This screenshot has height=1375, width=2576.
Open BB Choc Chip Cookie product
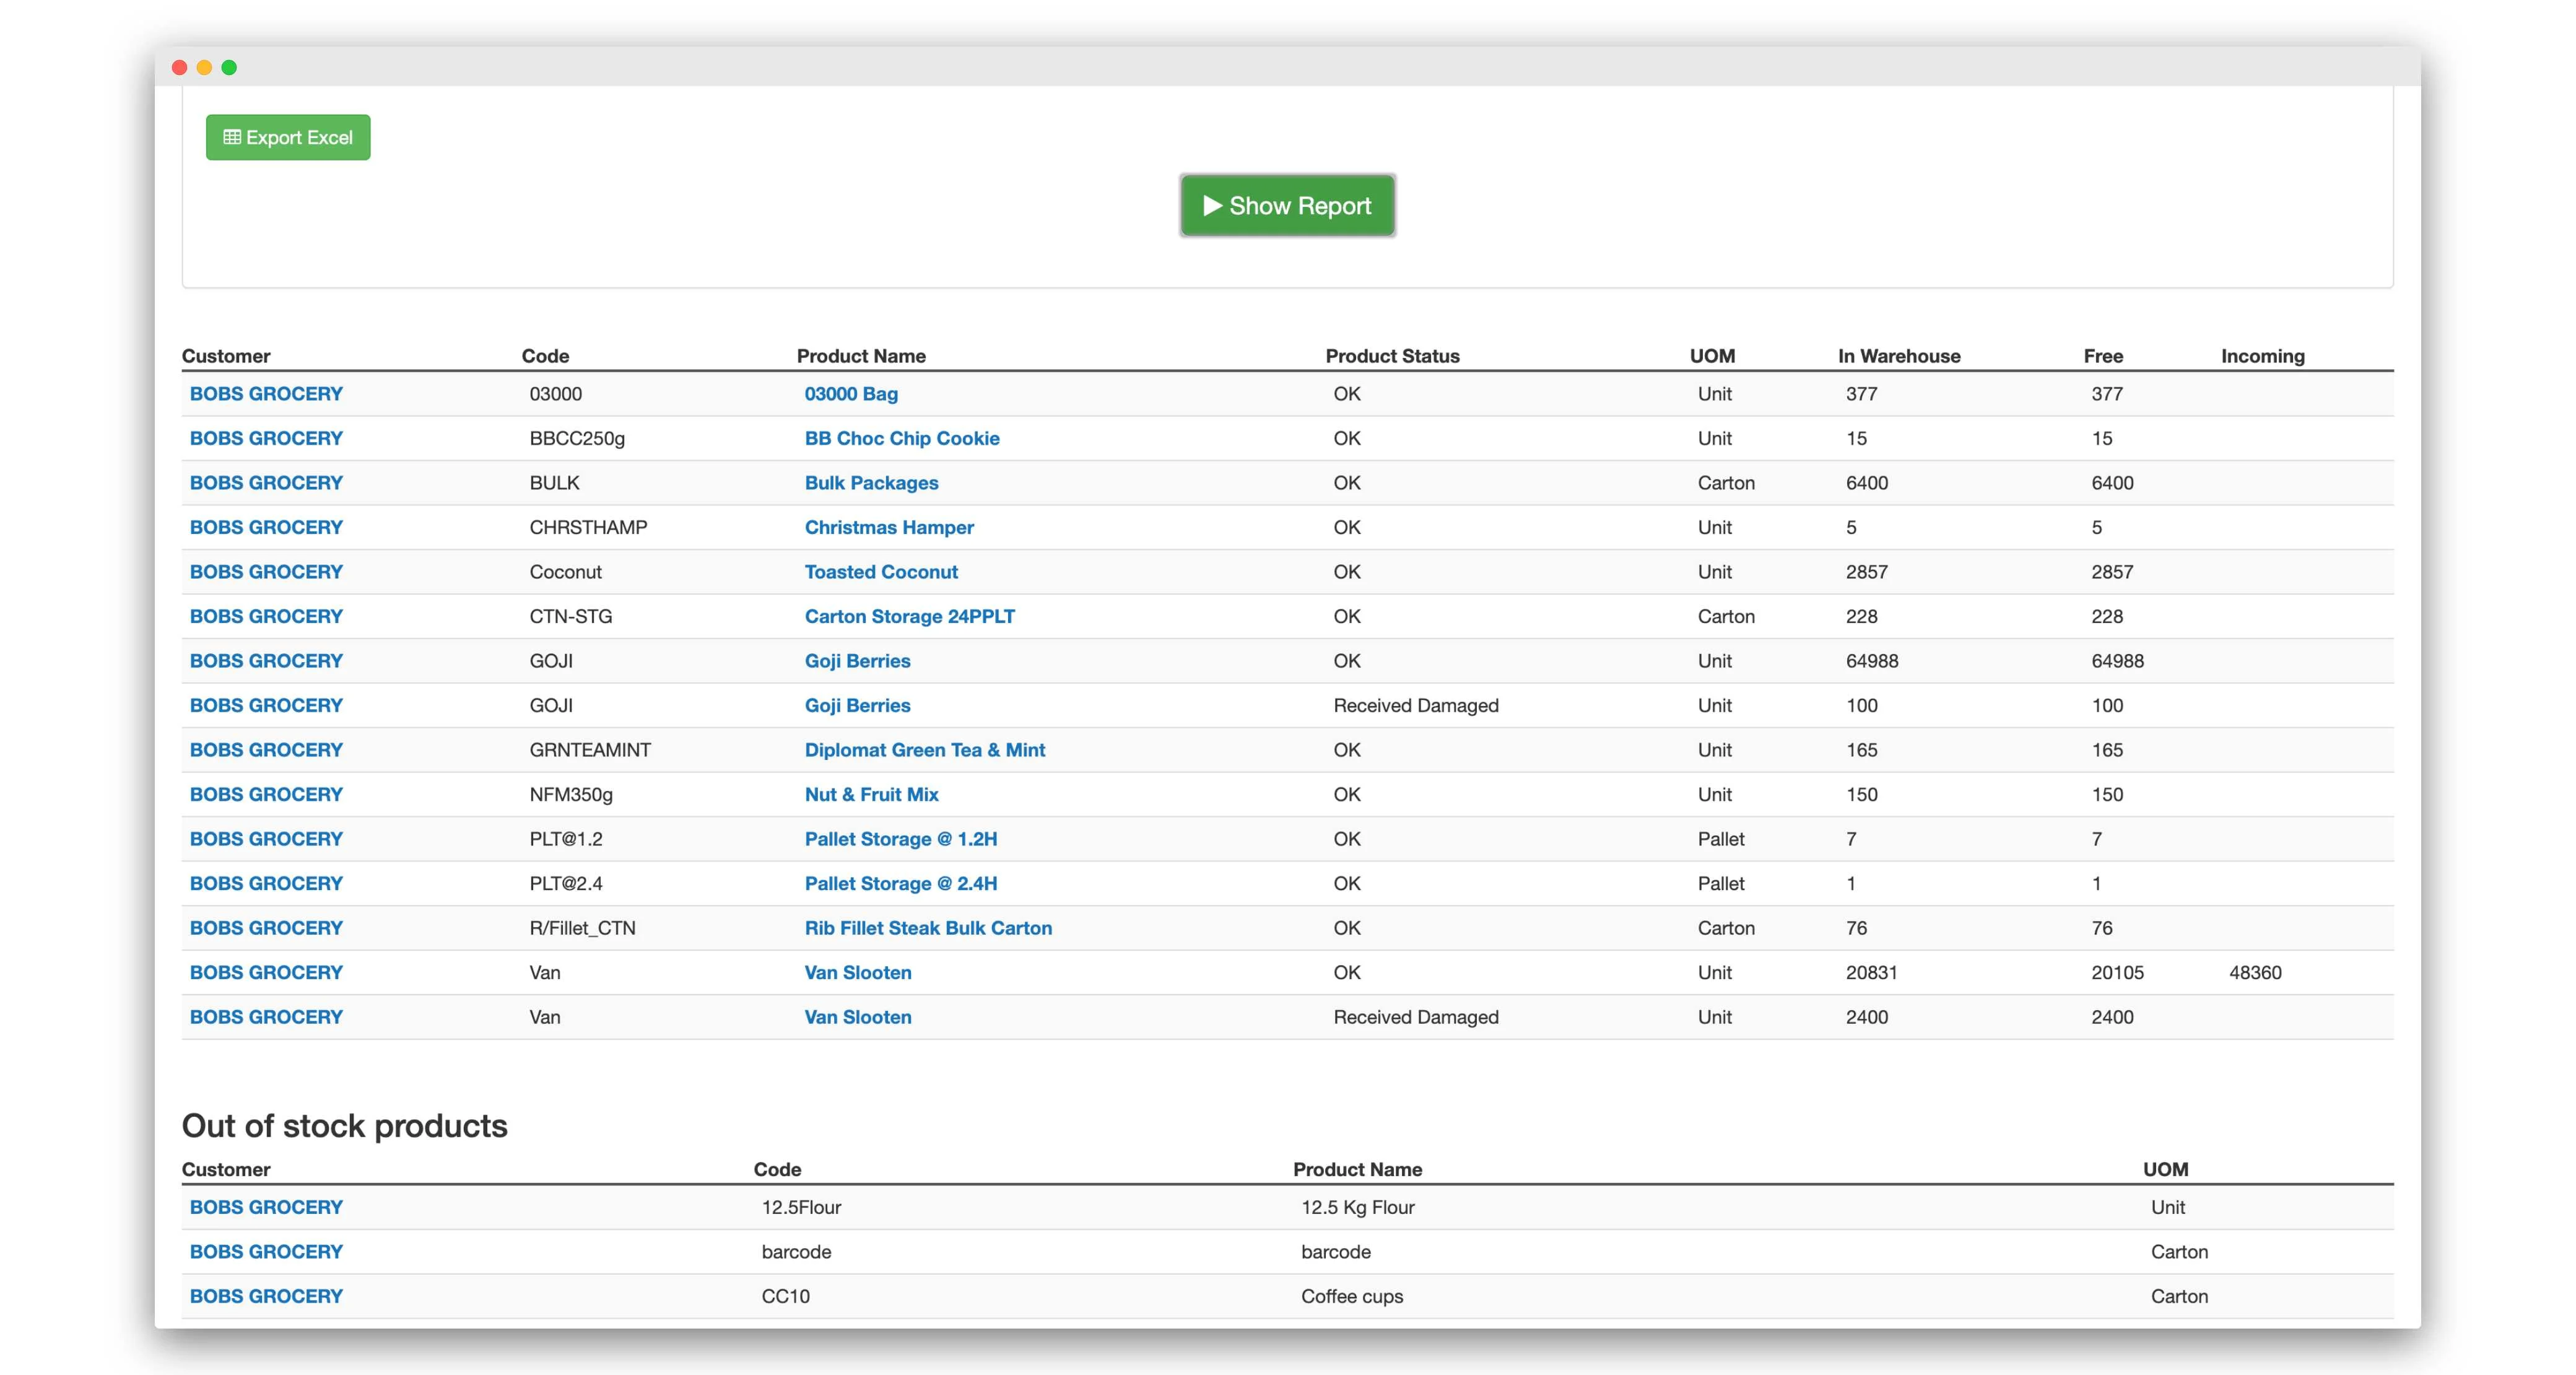click(901, 438)
